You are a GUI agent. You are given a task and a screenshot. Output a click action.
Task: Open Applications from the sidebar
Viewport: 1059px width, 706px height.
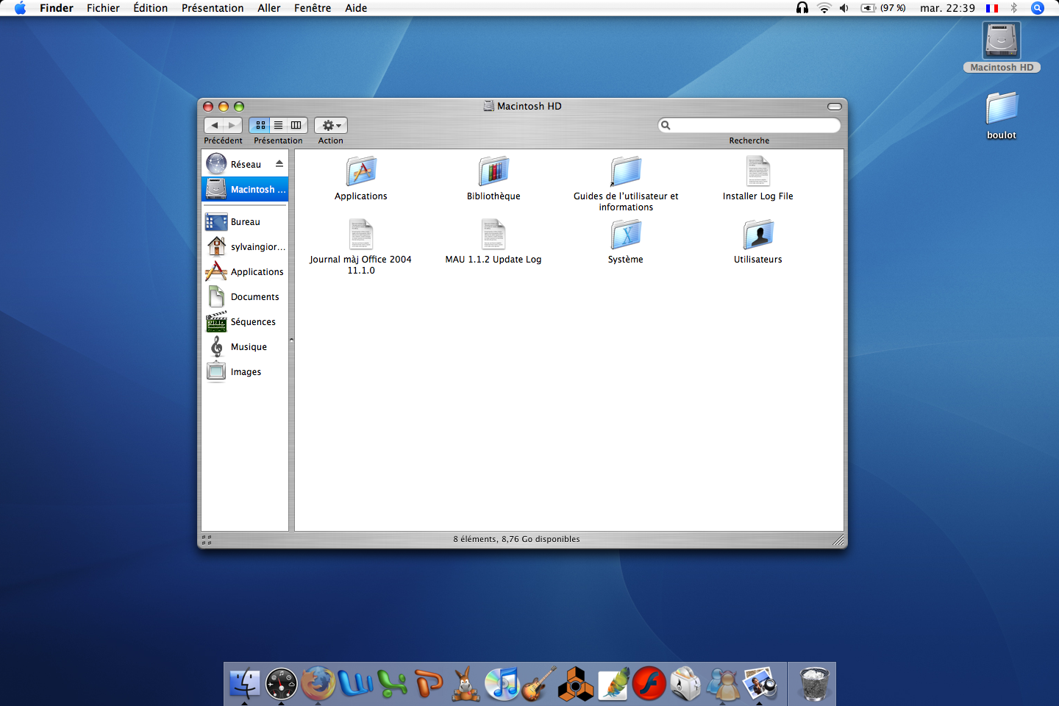pyautogui.click(x=245, y=271)
